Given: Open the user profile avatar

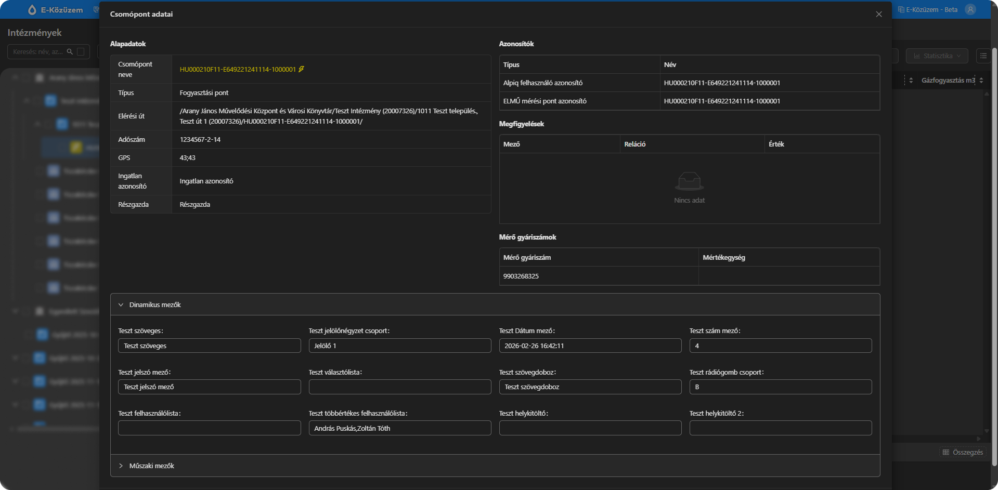Looking at the screenshot, I should click(970, 9).
